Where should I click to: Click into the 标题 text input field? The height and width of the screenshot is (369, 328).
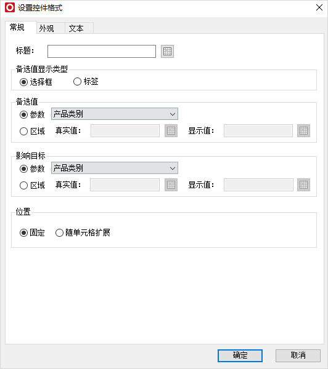pos(102,51)
